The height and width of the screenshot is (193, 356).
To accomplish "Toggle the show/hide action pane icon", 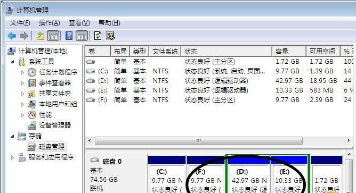I will click(x=82, y=36).
